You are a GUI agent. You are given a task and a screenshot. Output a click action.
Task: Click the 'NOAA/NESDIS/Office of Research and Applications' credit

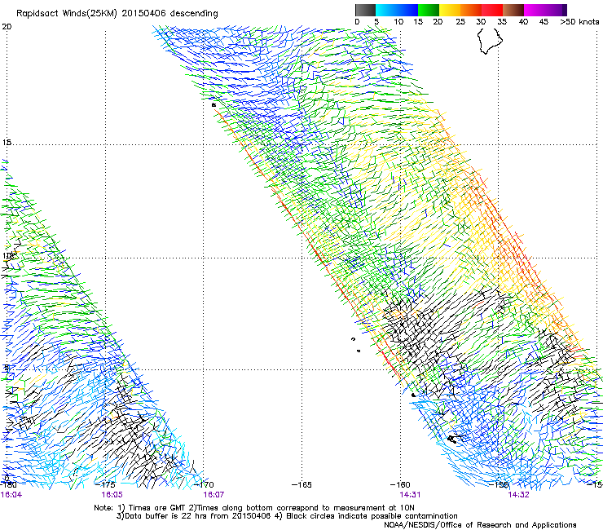point(480,525)
